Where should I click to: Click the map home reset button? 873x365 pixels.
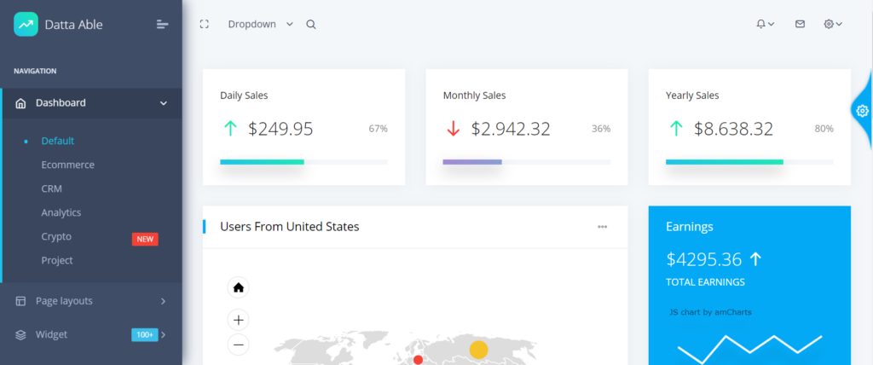(239, 287)
